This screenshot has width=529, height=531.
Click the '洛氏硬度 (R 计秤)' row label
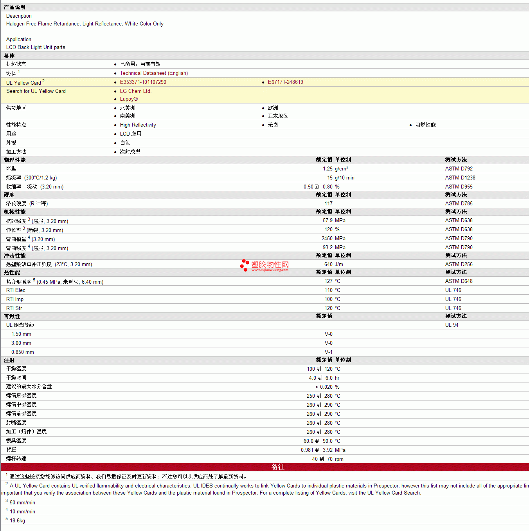[27, 203]
